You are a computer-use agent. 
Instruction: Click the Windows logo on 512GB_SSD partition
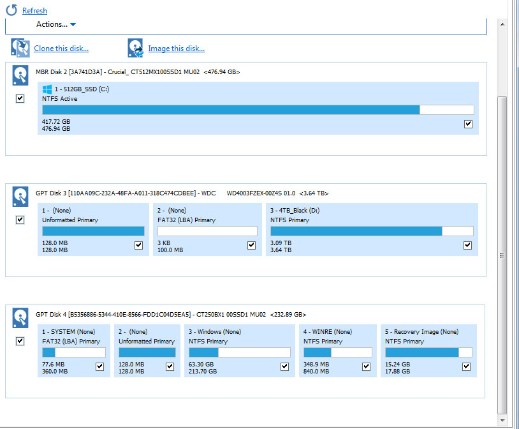[x=47, y=89]
